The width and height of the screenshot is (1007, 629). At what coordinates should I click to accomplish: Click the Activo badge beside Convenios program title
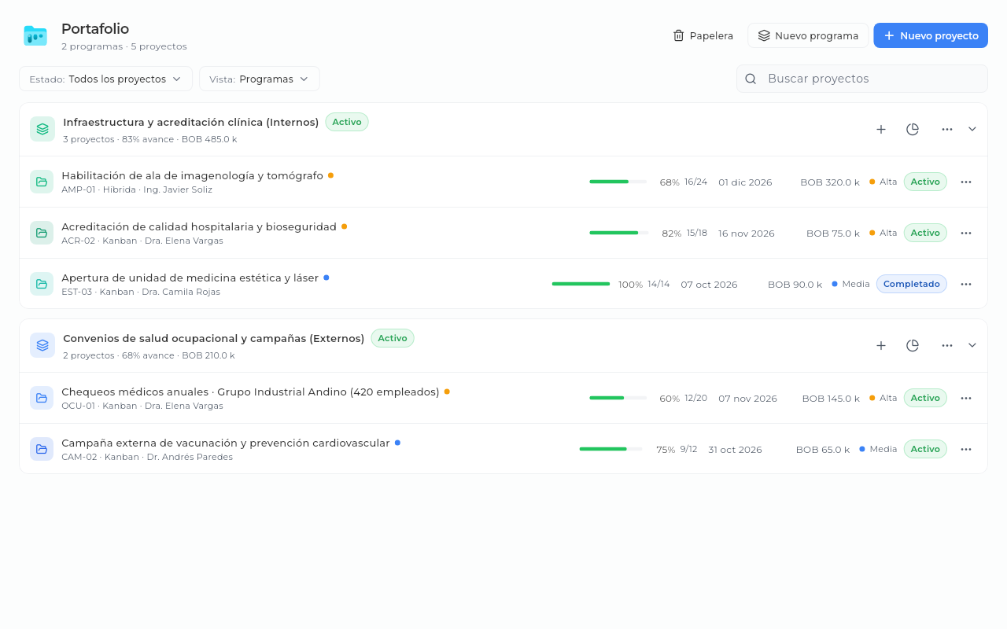click(393, 338)
